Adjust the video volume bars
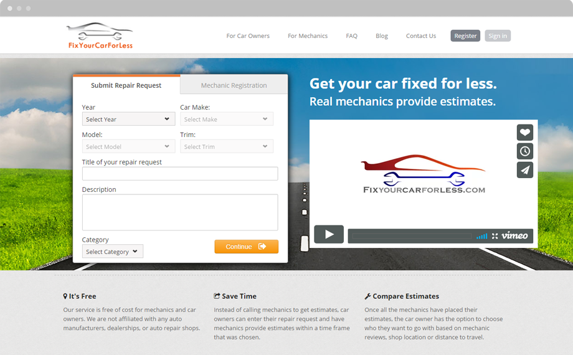The height and width of the screenshot is (355, 573). pyautogui.click(x=481, y=236)
